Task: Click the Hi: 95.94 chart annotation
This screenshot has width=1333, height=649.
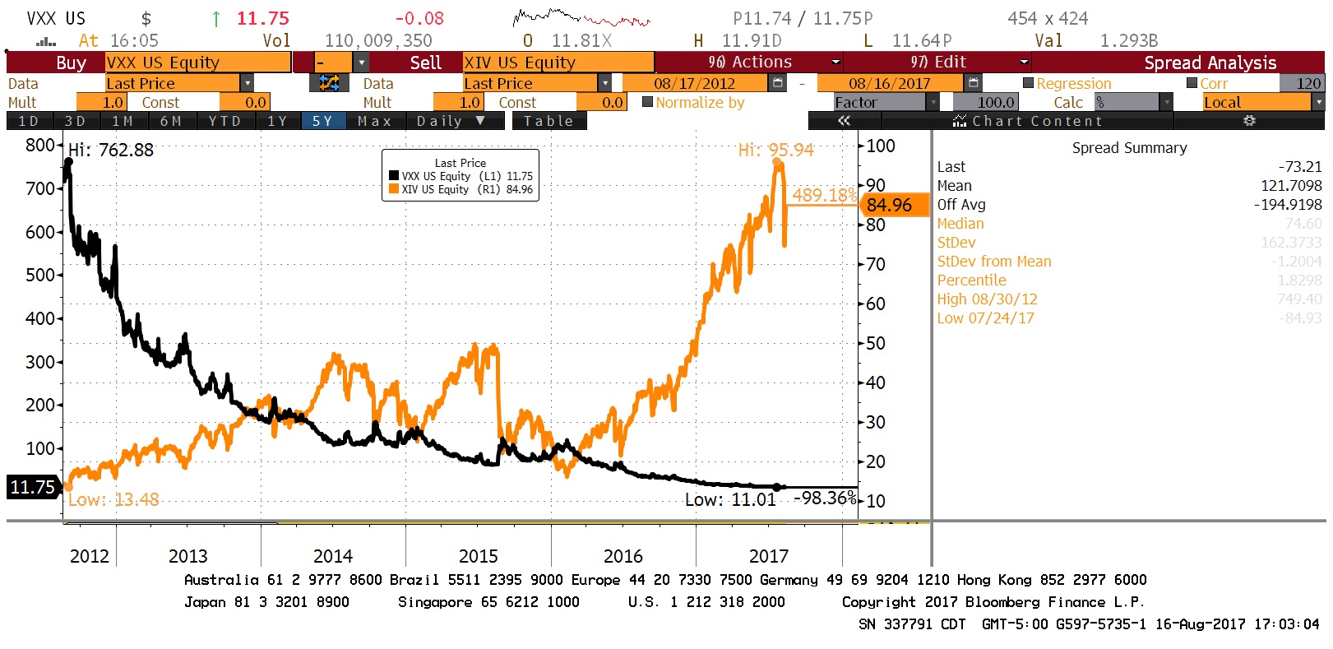Action: [775, 150]
